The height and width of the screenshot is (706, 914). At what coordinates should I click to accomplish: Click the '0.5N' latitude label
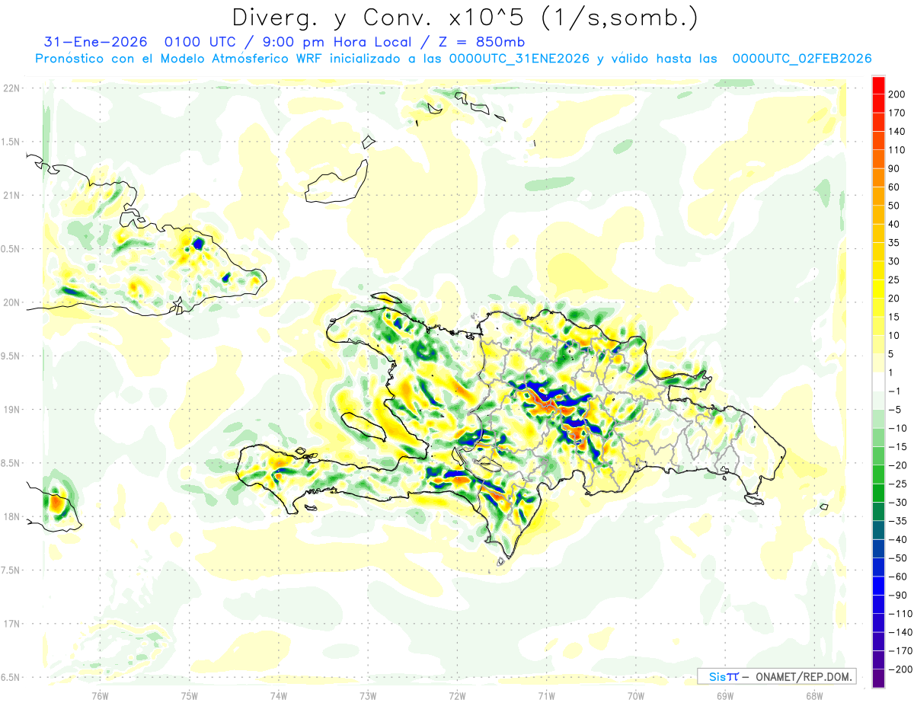point(11,249)
